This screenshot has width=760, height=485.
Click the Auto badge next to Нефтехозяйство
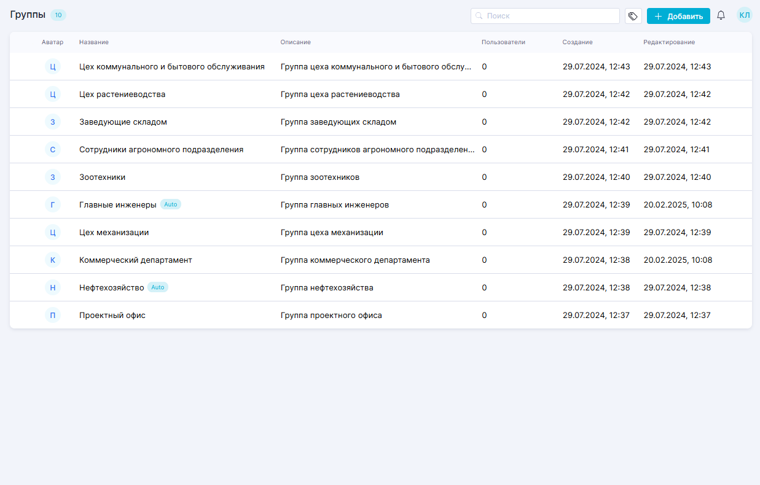click(158, 288)
